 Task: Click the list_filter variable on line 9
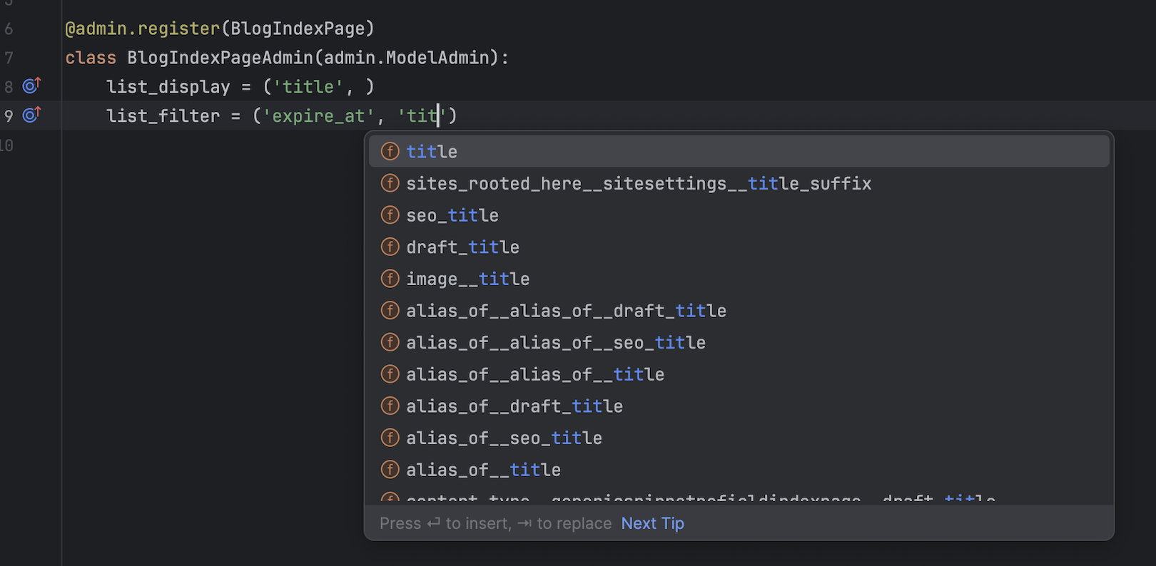point(163,115)
